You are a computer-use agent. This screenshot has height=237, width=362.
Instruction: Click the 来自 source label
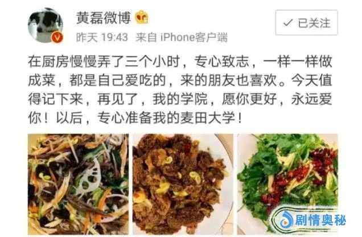[x=146, y=37]
